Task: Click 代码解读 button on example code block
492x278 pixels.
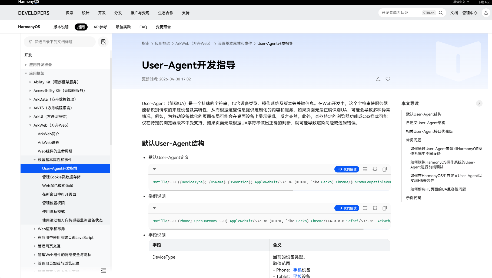Action: click(x=347, y=208)
